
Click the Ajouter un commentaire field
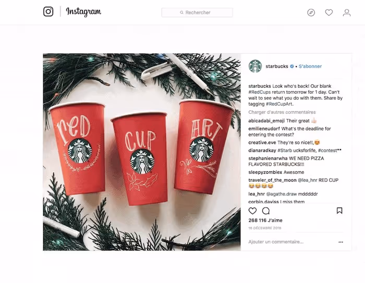tap(276, 242)
